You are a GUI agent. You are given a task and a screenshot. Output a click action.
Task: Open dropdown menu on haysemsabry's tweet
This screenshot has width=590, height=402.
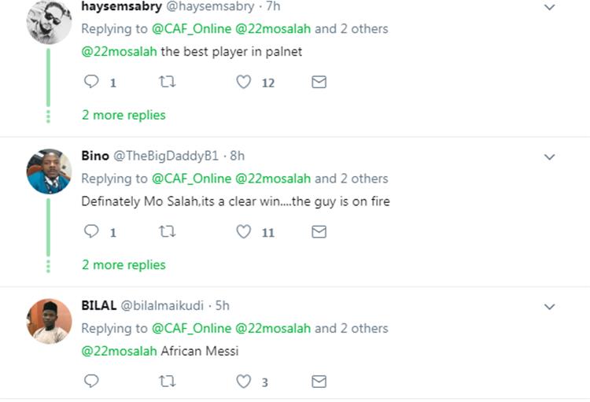(550, 7)
